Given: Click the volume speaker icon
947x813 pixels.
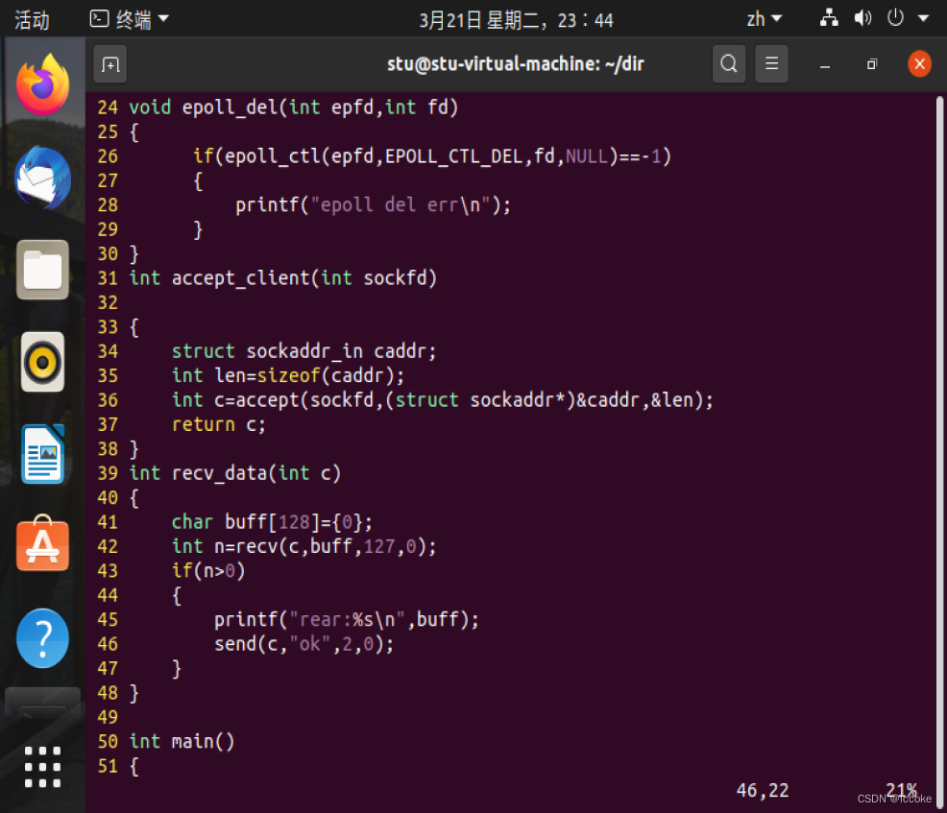Looking at the screenshot, I should [862, 18].
